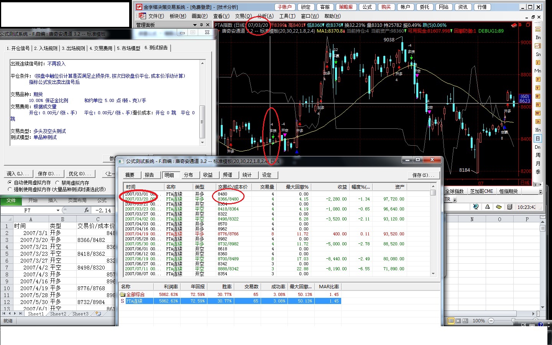Open the Excel Name Box dropdown next to F7
Viewport: 552px width, 345px height.
tap(58, 210)
